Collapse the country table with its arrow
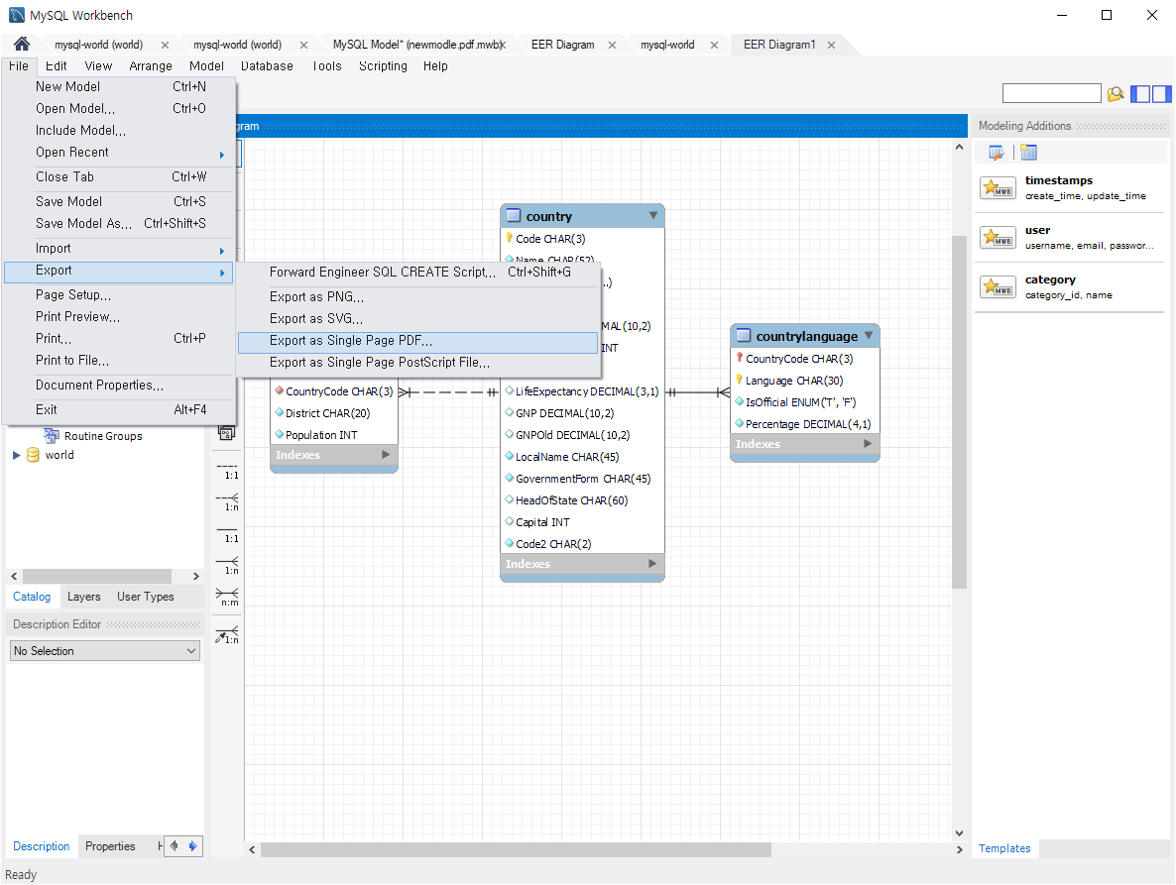 pos(653,215)
